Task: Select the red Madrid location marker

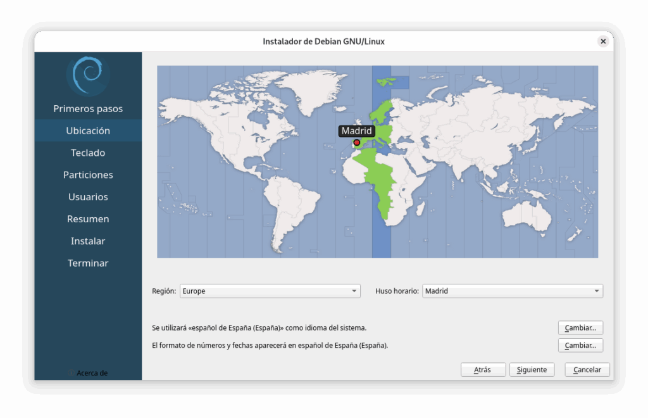Action: point(357,142)
